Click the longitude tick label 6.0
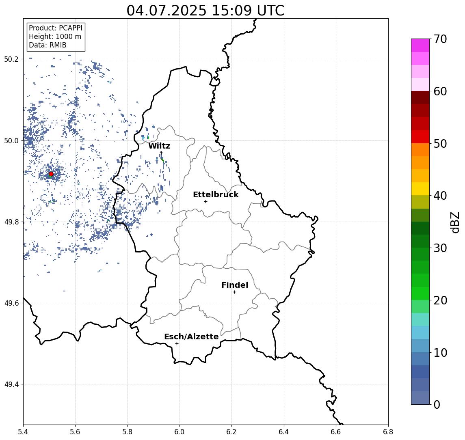 [x=180, y=432]
